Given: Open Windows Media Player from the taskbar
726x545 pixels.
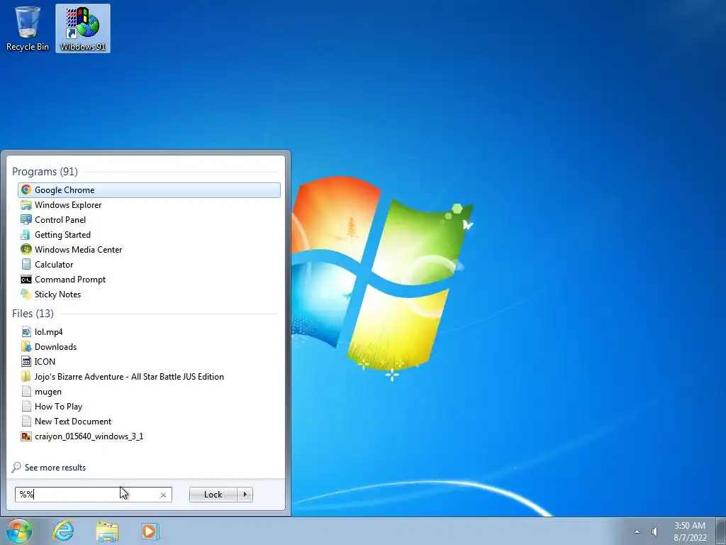Looking at the screenshot, I should click(x=150, y=531).
